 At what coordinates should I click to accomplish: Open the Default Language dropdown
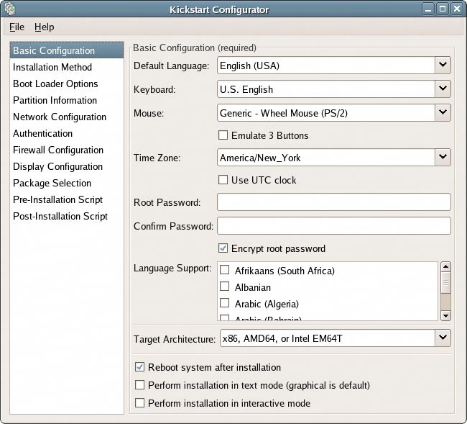[x=443, y=66]
